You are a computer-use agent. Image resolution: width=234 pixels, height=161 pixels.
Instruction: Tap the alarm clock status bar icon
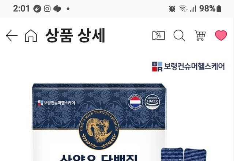click(x=172, y=8)
